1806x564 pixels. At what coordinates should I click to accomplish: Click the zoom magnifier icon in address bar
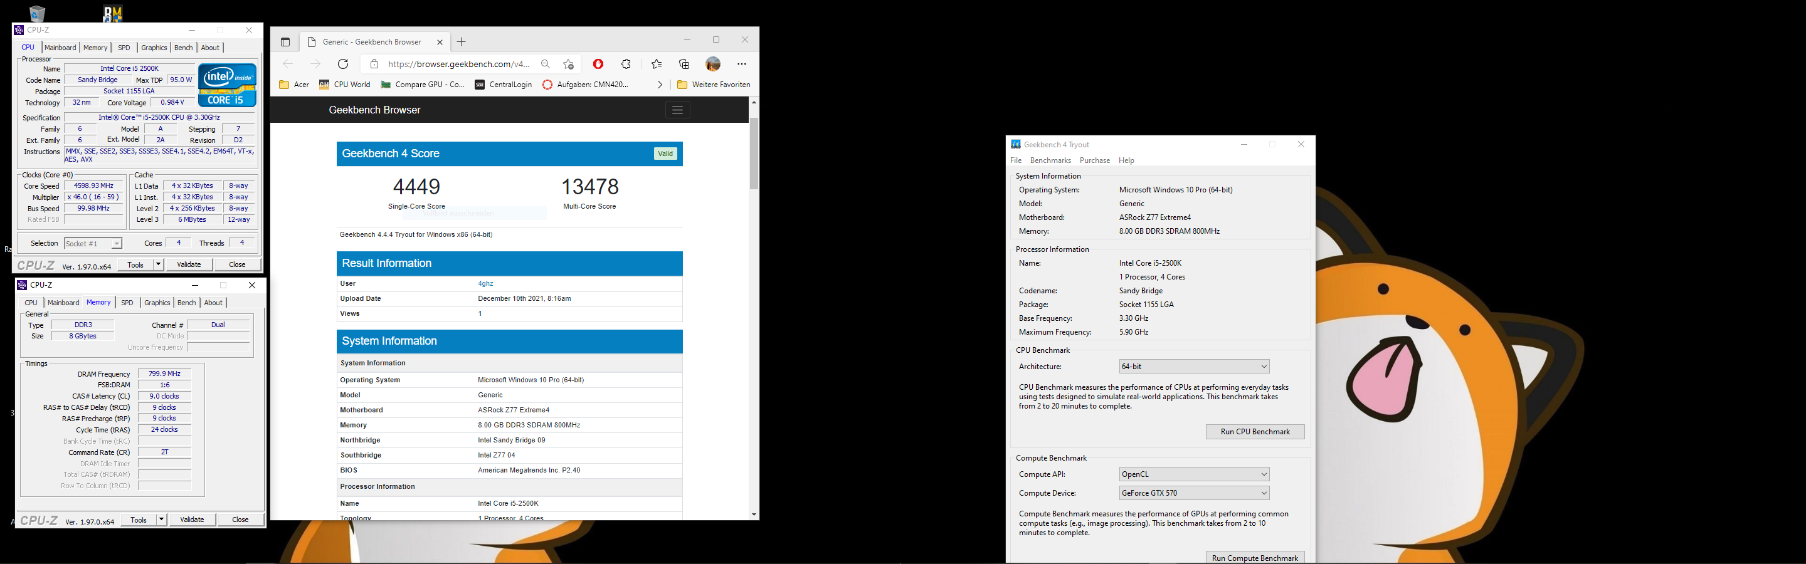(546, 64)
